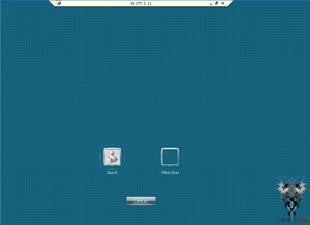Click empty background between Guest and Other User
Image resolution: width=310 pixels, height=225 pixels.
tap(141, 157)
